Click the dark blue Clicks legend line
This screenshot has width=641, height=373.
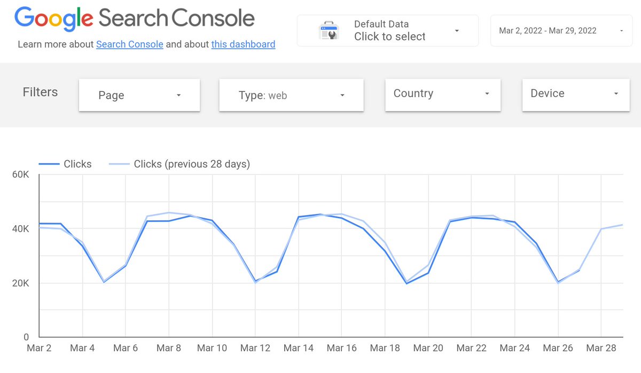49,164
